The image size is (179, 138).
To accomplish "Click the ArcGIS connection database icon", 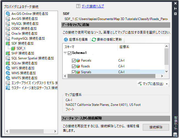I will pyautogui.click(x=8, y=19).
